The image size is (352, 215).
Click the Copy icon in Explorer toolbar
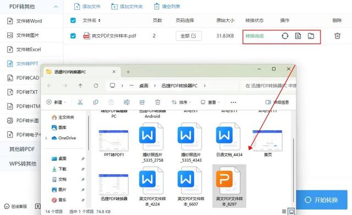(96, 102)
